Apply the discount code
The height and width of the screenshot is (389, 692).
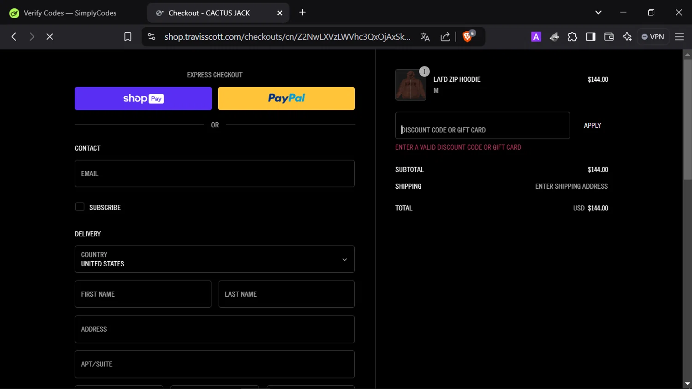tap(592, 126)
